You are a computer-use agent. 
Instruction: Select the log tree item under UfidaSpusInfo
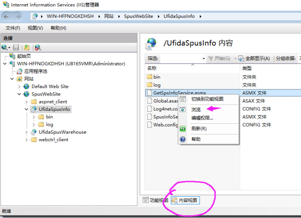49,125
